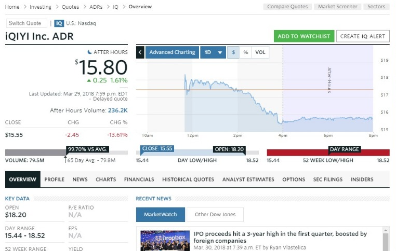Open Advanced Charting
Viewport: 396px width, 251px height.
[172, 52]
